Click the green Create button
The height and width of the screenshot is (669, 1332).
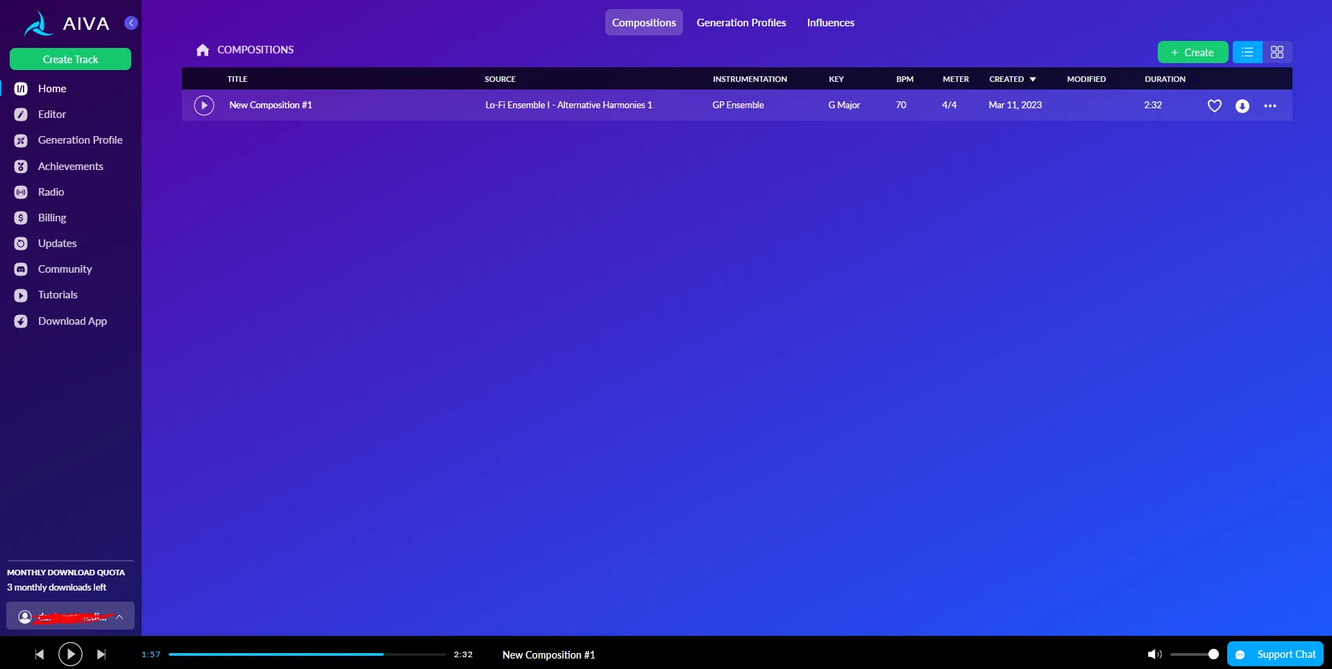point(1192,52)
